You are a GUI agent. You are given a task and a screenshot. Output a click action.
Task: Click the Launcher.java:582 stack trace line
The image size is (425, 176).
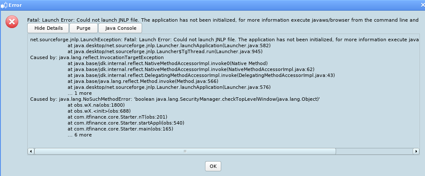[x=169, y=45]
